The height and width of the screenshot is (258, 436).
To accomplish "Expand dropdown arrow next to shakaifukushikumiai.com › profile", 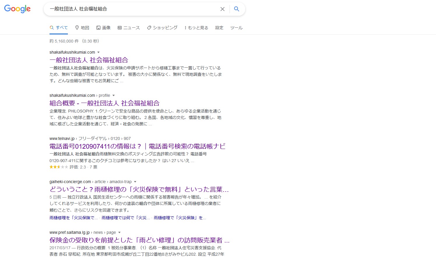I will point(114,96).
